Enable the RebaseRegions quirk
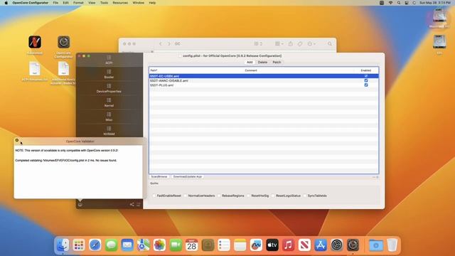Image resolution: width=455 pixels, height=256 pixels. (x=219, y=196)
